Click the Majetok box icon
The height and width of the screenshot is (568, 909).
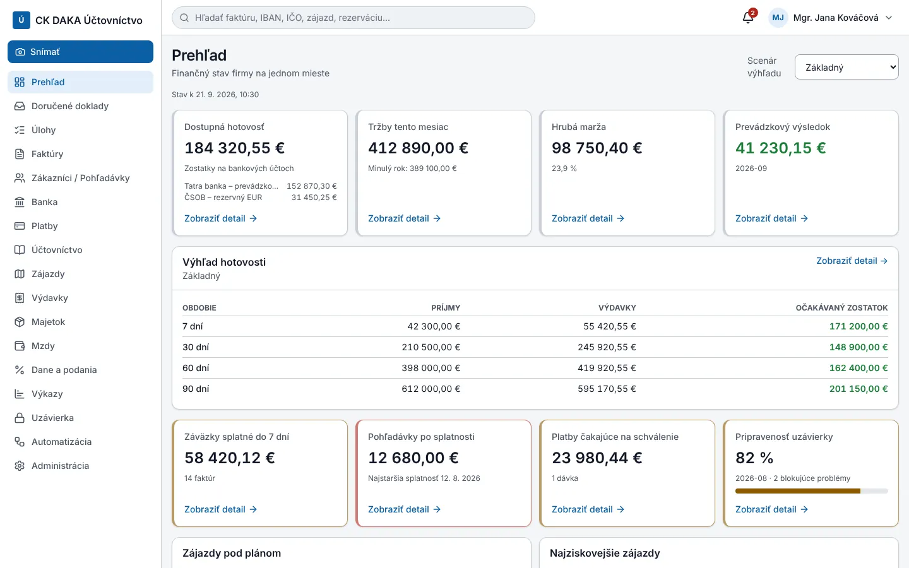[20, 322]
